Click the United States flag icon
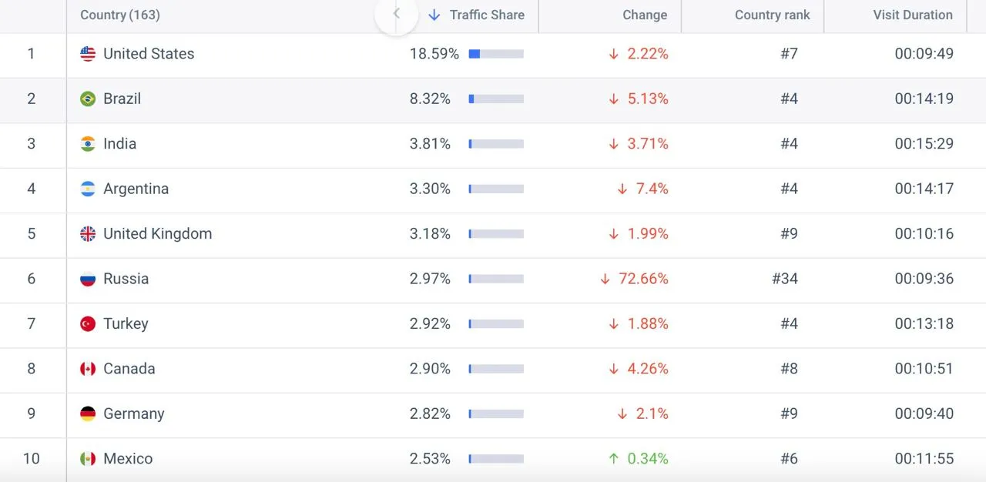 (x=88, y=54)
